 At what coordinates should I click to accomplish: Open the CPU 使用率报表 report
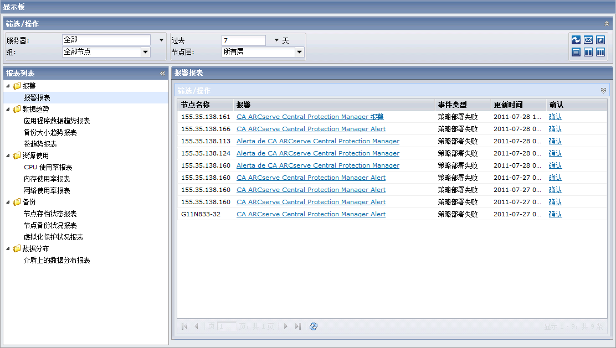point(48,167)
